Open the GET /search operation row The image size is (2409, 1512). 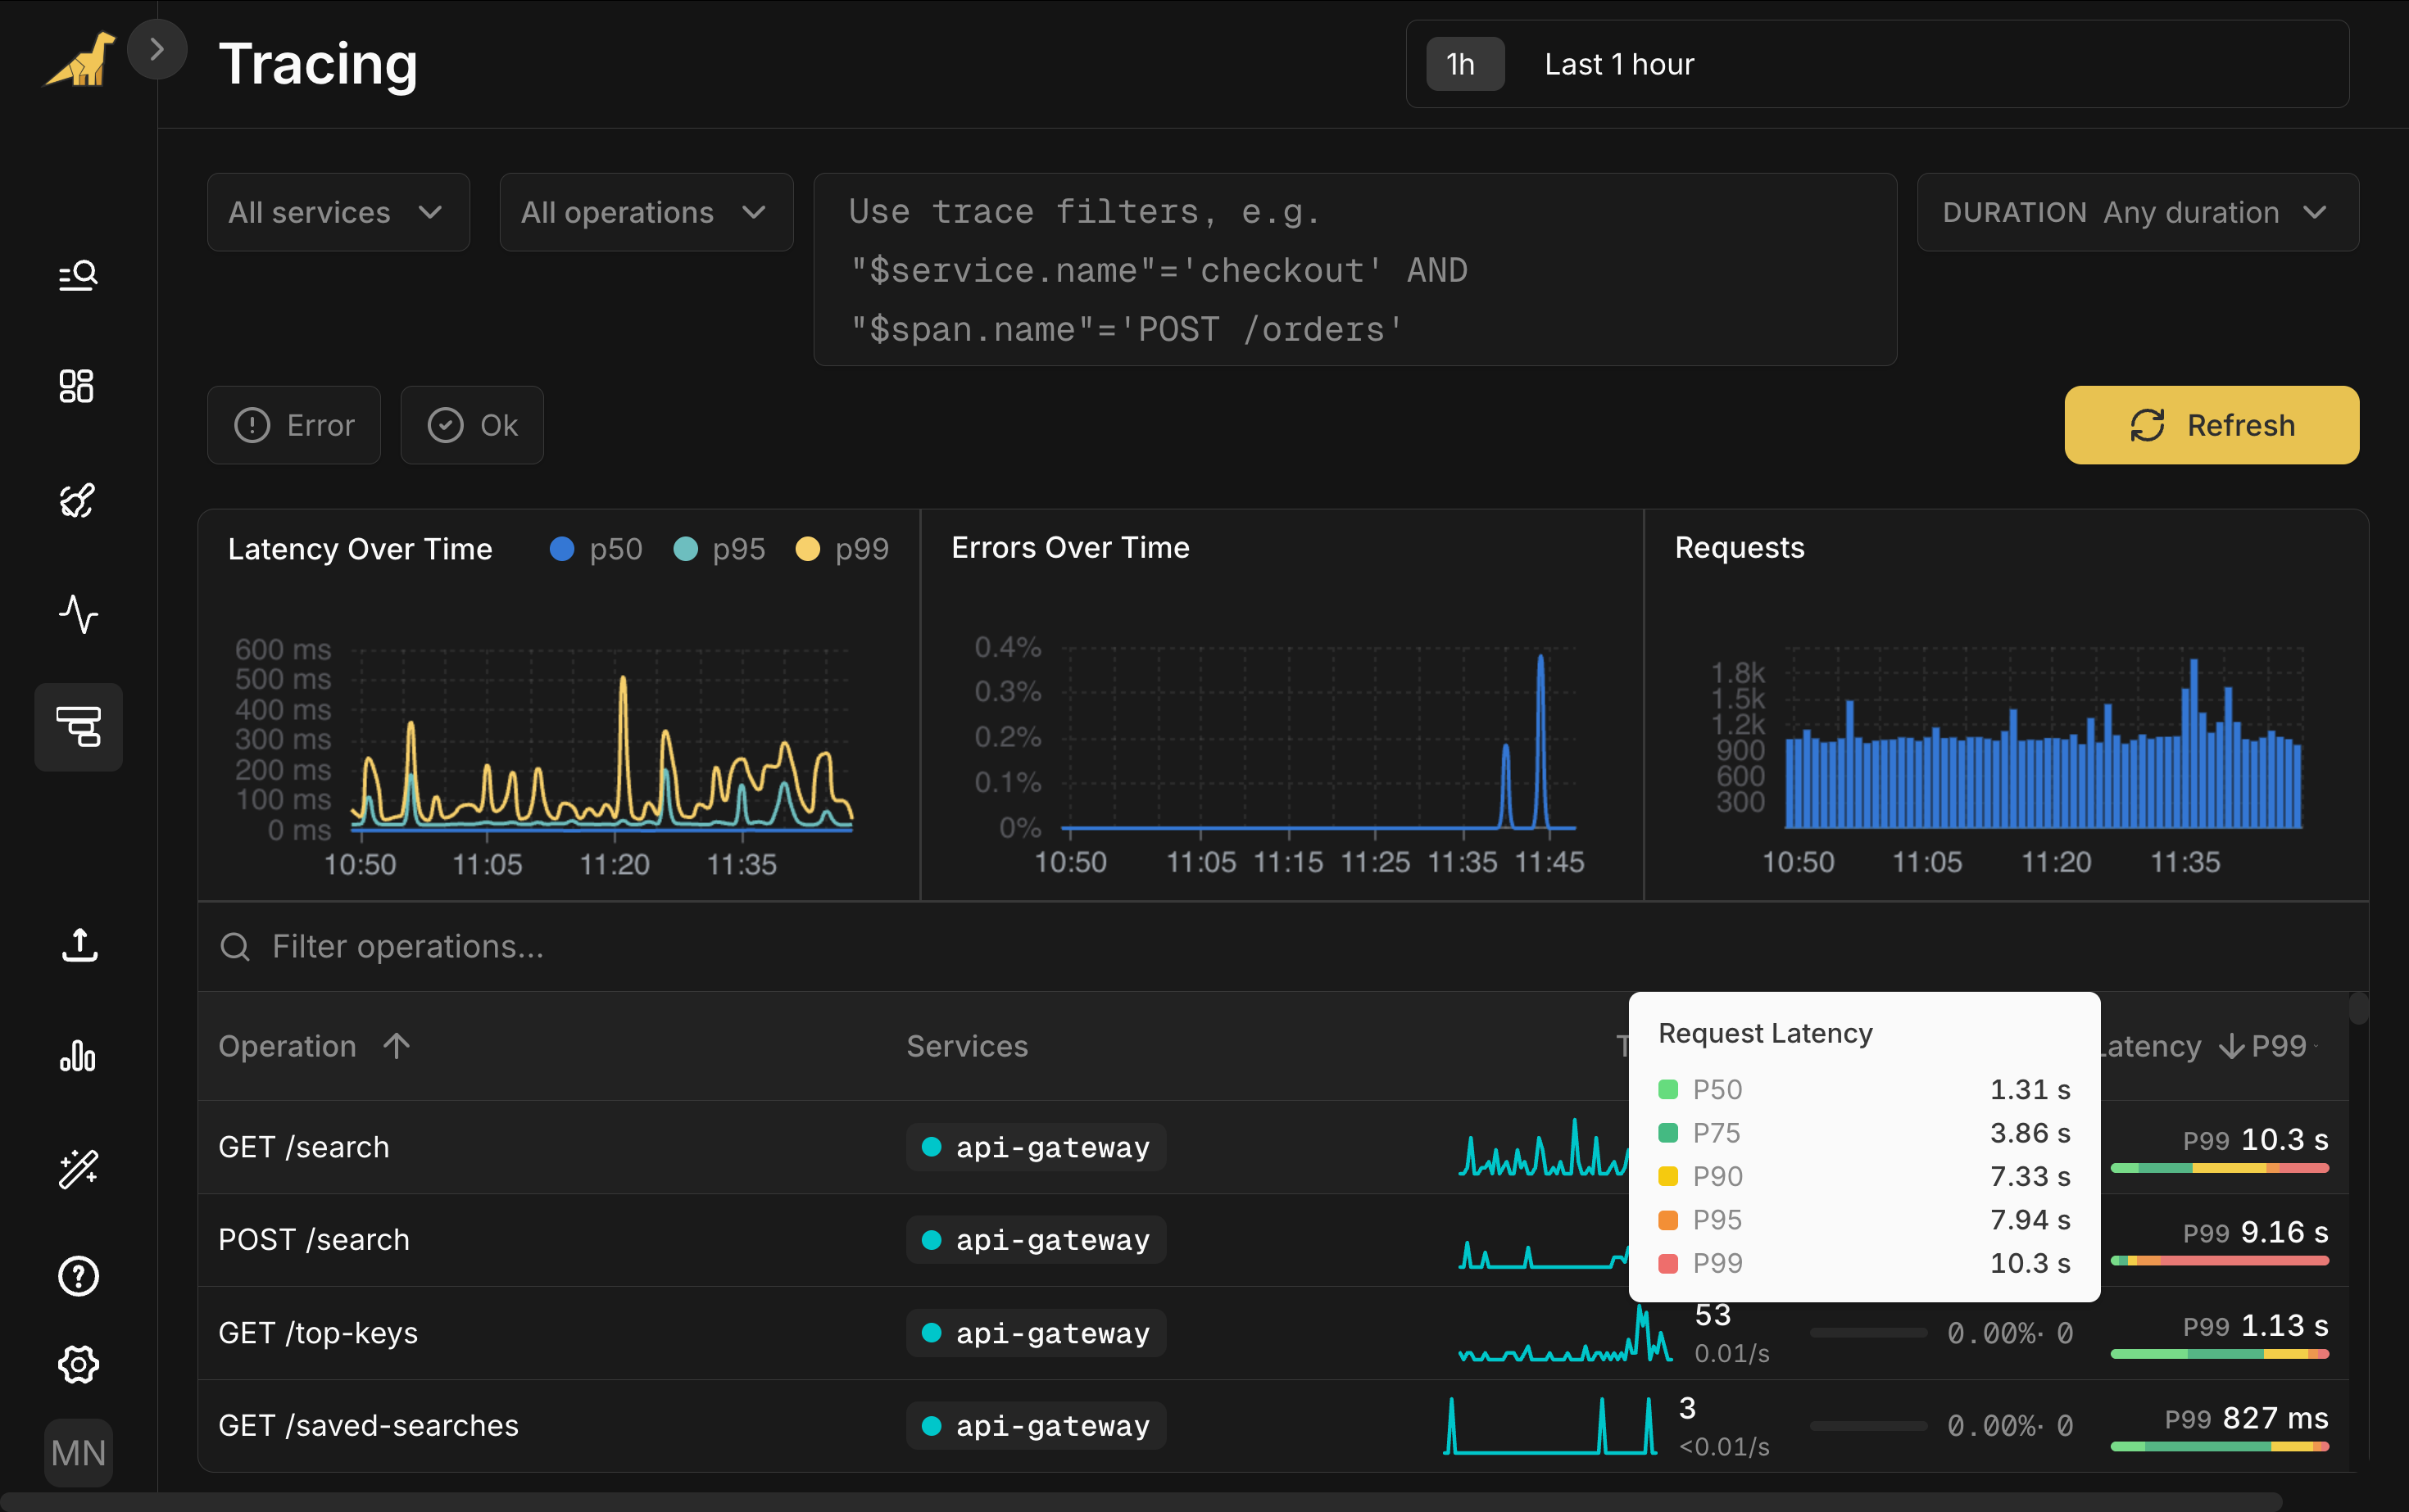[1273, 1147]
